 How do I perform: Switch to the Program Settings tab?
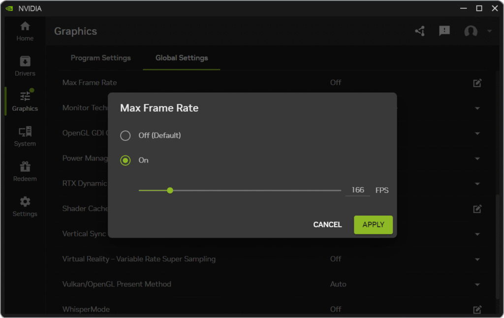(x=100, y=58)
